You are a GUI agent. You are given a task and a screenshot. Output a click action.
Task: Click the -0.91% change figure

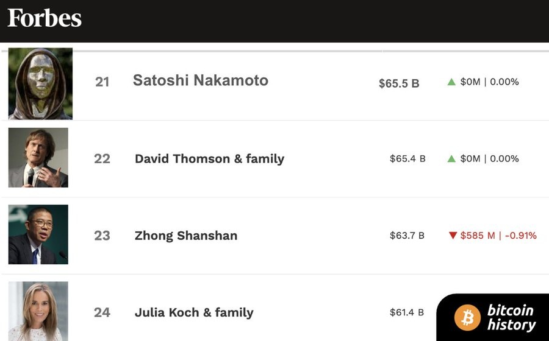tap(520, 236)
